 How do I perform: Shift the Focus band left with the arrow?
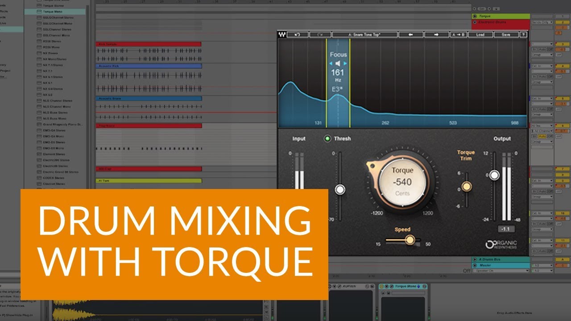[331, 63]
